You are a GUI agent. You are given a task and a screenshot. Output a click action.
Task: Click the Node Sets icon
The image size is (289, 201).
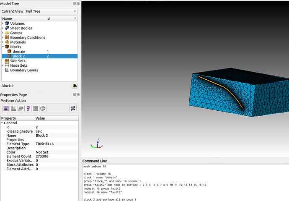(x=7, y=65)
